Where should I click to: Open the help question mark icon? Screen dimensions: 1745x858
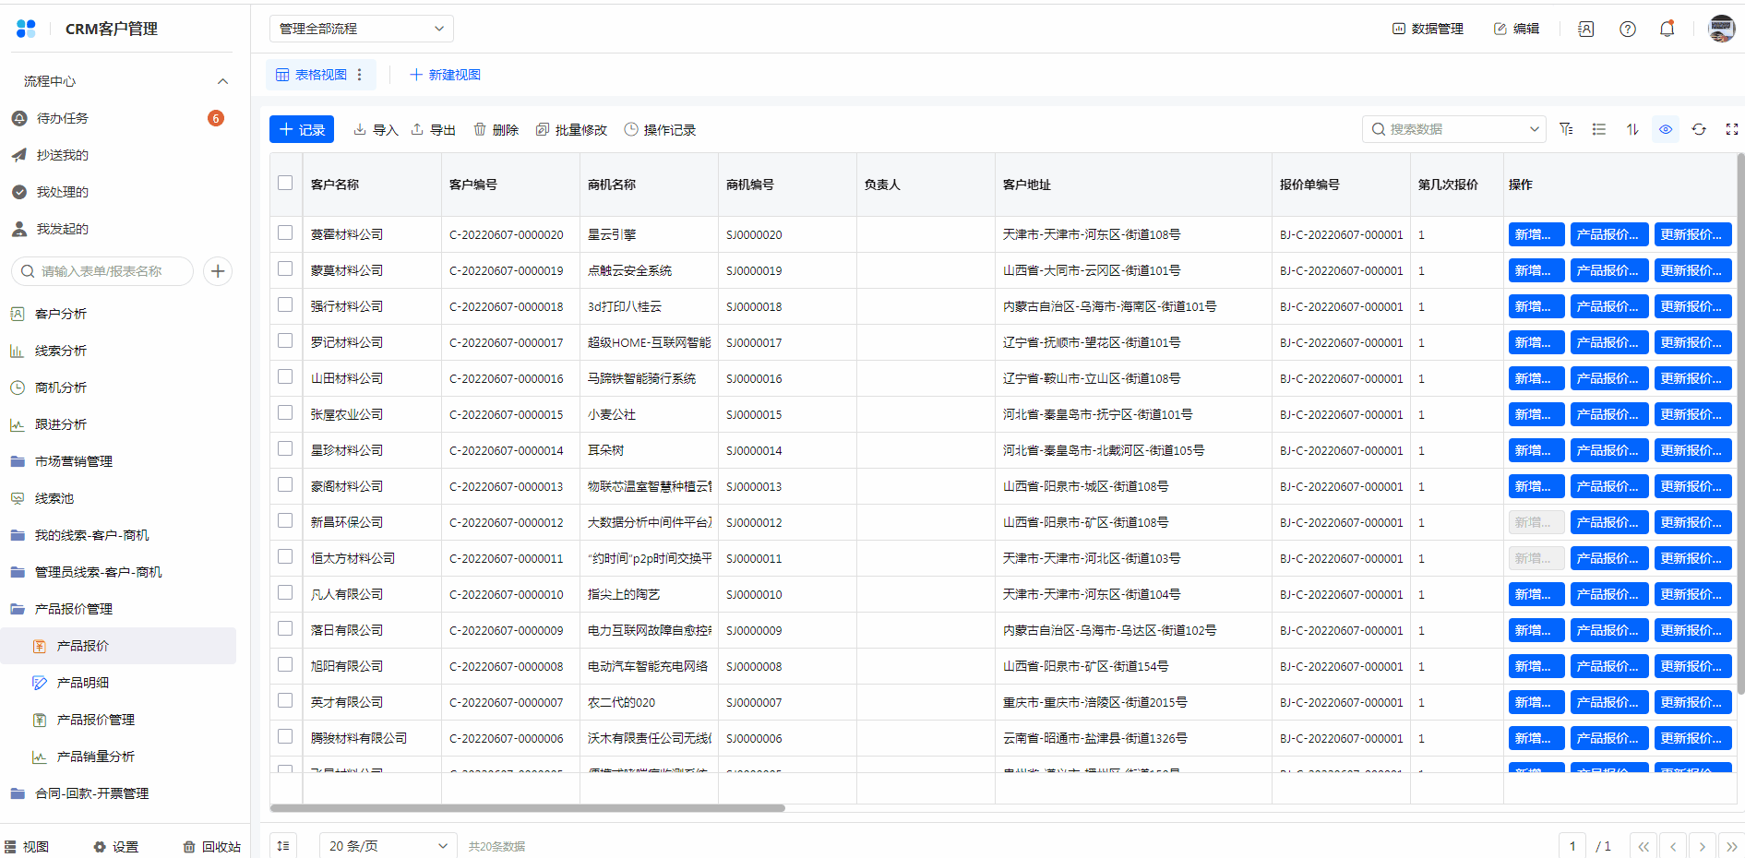coord(1628,29)
